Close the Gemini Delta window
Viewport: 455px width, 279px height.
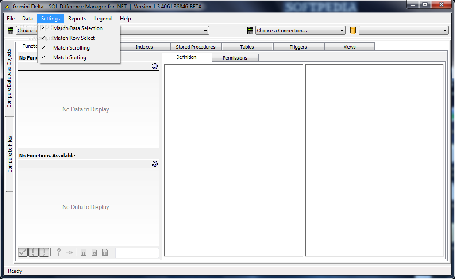pyautogui.click(x=441, y=5)
